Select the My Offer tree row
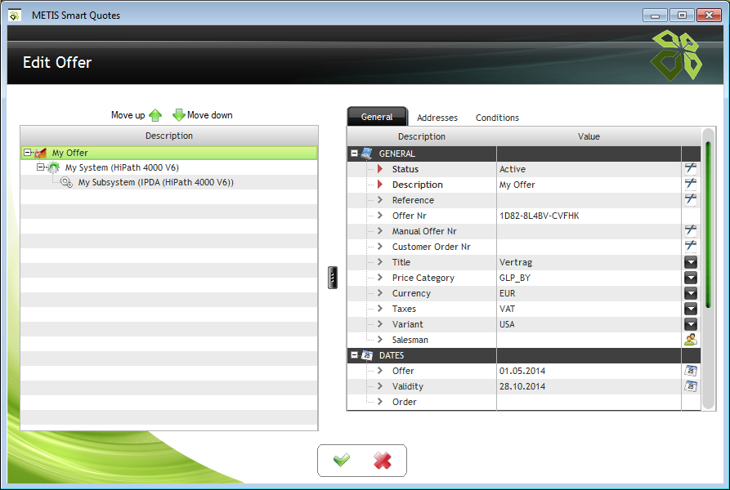 click(169, 153)
